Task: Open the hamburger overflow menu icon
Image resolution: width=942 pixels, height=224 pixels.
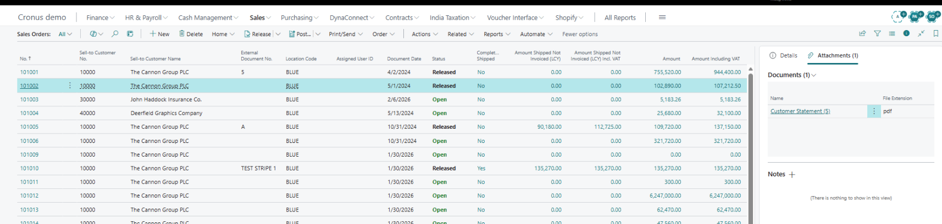Action: (662, 18)
